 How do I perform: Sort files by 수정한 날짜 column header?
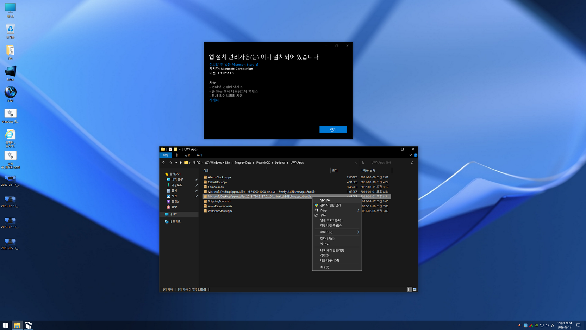[375, 171]
